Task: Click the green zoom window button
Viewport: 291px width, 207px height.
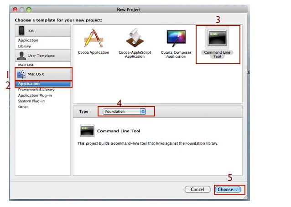Action: 29,10
